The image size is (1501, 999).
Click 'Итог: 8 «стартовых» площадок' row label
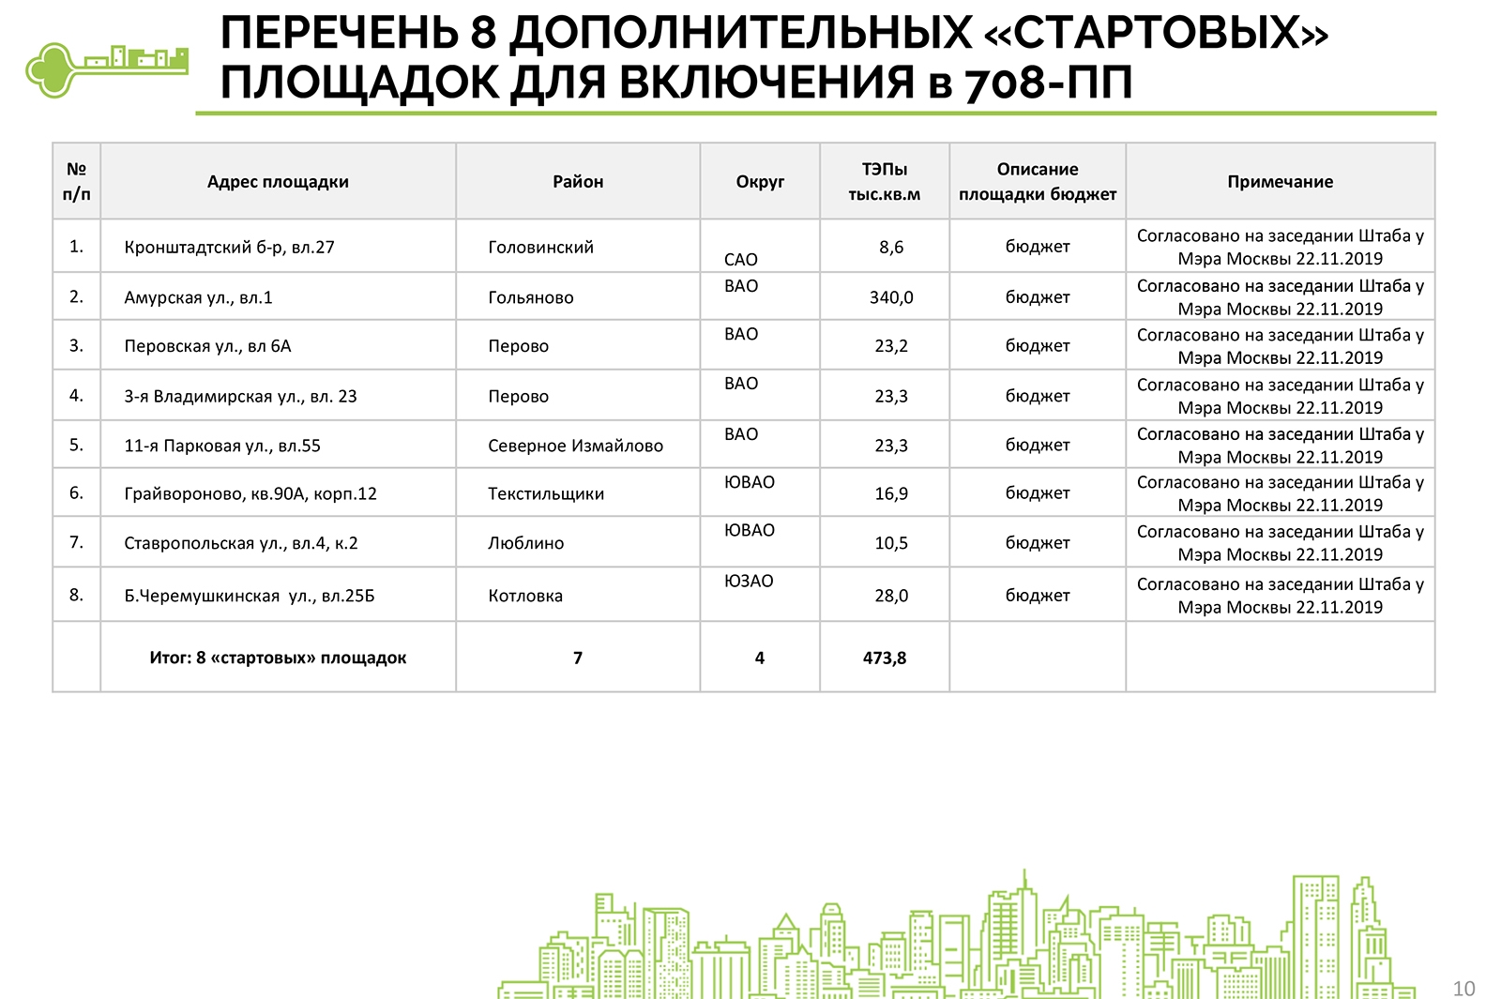(278, 658)
